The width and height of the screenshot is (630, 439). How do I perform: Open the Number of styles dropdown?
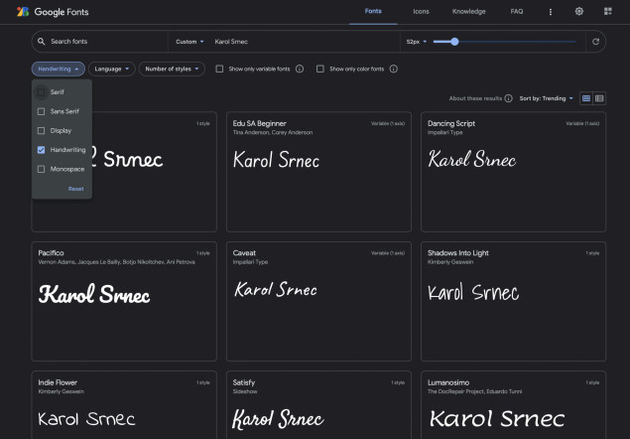173,69
